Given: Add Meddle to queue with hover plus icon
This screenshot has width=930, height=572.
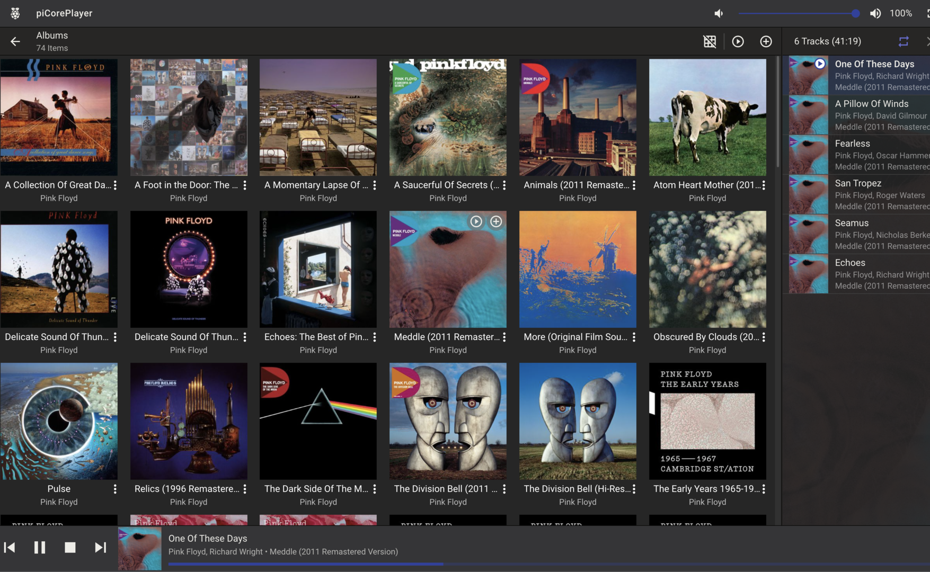Looking at the screenshot, I should pyautogui.click(x=496, y=221).
